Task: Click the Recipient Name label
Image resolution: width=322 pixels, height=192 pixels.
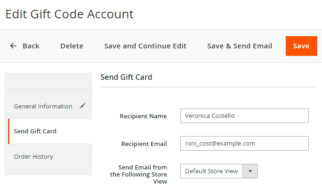Action: pos(143,116)
